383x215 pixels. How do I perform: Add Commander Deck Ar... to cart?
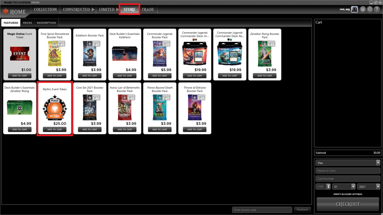(195, 76)
